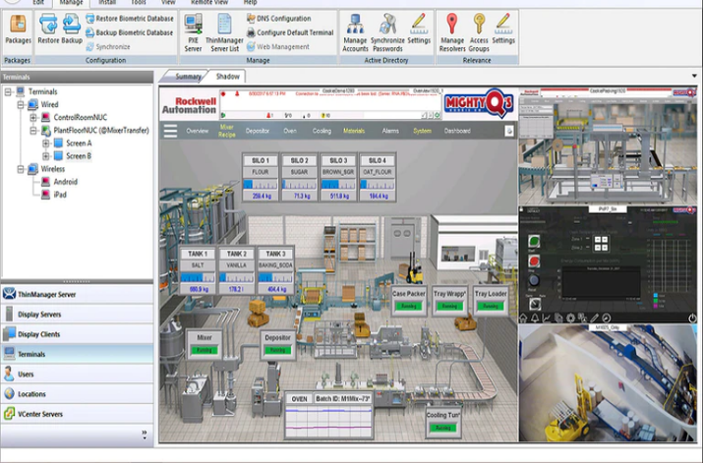Open ThinManager Server panel
Viewport: 703px width, 463px height.
point(77,295)
